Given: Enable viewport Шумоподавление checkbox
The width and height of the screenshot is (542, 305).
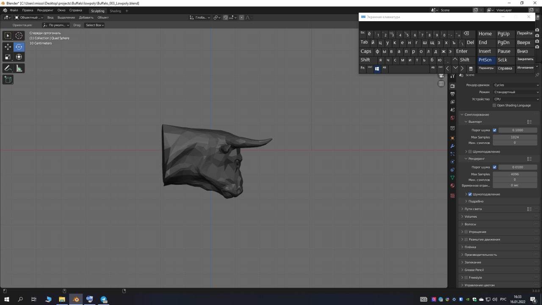Looking at the screenshot, I should (471, 152).
